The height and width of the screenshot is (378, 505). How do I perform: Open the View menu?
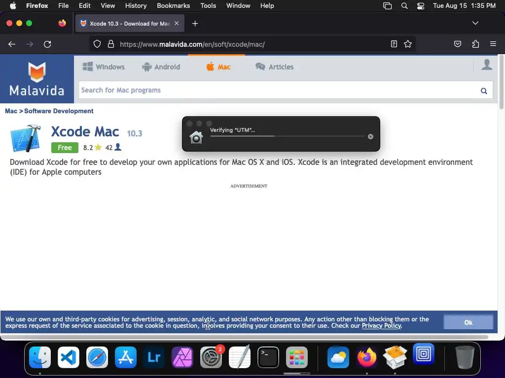(x=108, y=5)
